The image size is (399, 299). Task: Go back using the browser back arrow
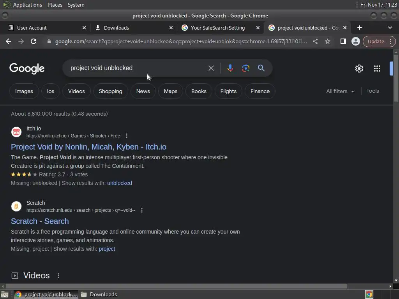9,41
